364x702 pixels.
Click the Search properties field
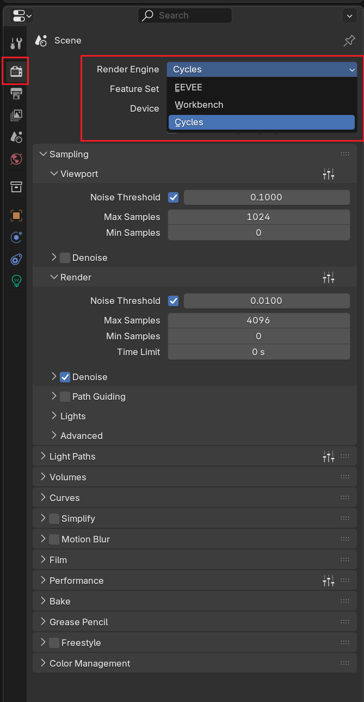pyautogui.click(x=185, y=16)
